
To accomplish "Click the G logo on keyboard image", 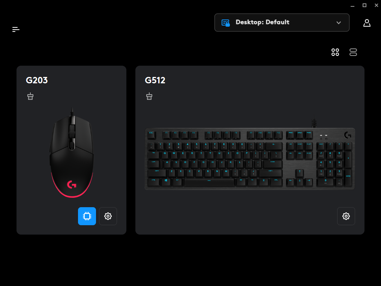I will click(348, 135).
